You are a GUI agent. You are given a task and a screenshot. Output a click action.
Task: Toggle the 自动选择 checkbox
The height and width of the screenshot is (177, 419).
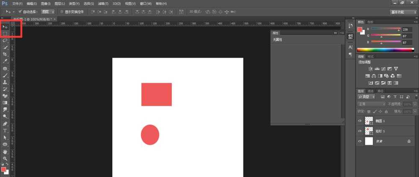click(20, 12)
